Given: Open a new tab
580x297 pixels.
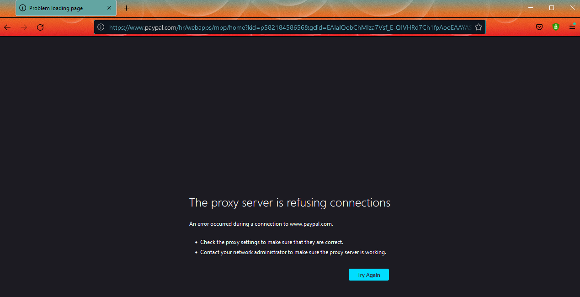Looking at the screenshot, I should click(127, 8).
